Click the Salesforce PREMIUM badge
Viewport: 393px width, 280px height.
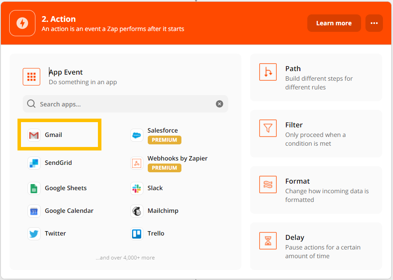(x=164, y=140)
